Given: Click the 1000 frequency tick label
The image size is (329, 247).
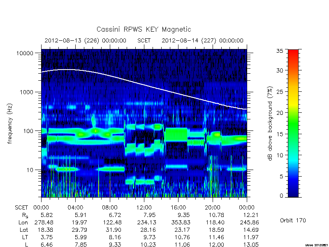Looking at the screenshot, I should click(x=27, y=92).
